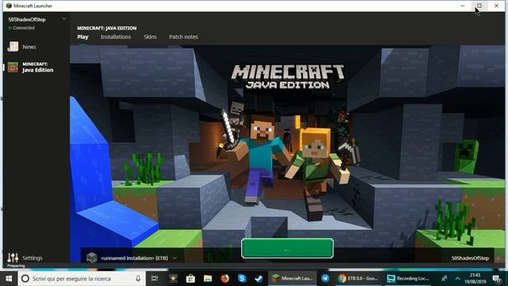Click the green Play button

287,249
